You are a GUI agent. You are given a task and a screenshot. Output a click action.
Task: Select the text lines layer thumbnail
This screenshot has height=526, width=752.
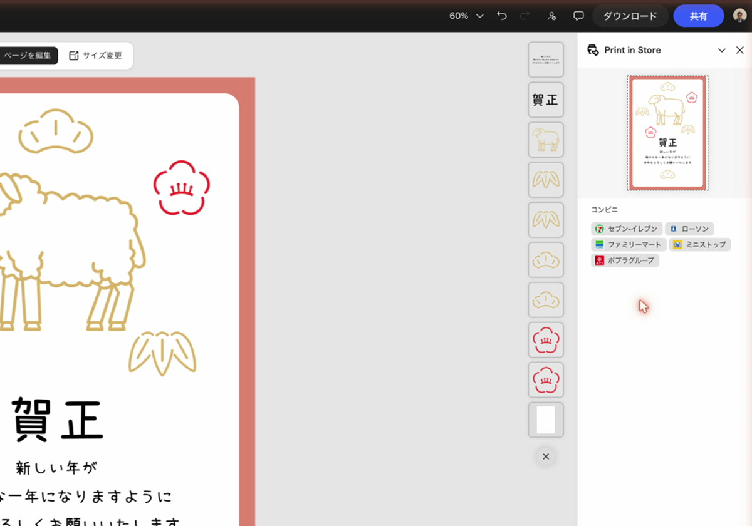pyautogui.click(x=546, y=59)
